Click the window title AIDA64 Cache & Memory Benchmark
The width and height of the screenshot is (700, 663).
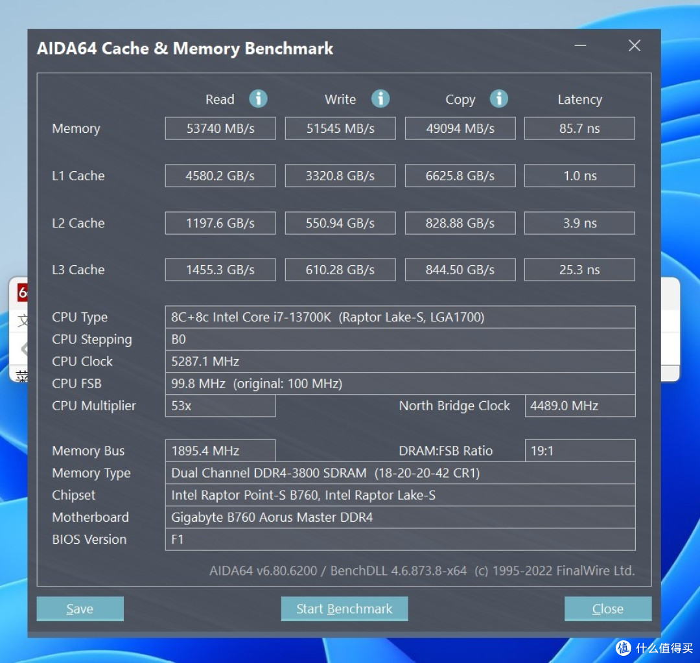pos(185,48)
